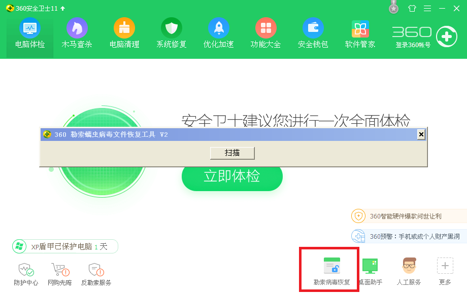Open the main menu hamburger icon
This screenshot has width=467, height=294.
tap(427, 8)
